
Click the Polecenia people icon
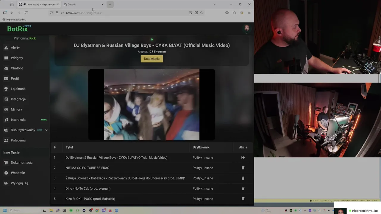[x=6, y=140]
